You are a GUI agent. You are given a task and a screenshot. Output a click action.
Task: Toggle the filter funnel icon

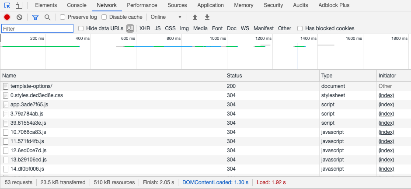click(35, 17)
